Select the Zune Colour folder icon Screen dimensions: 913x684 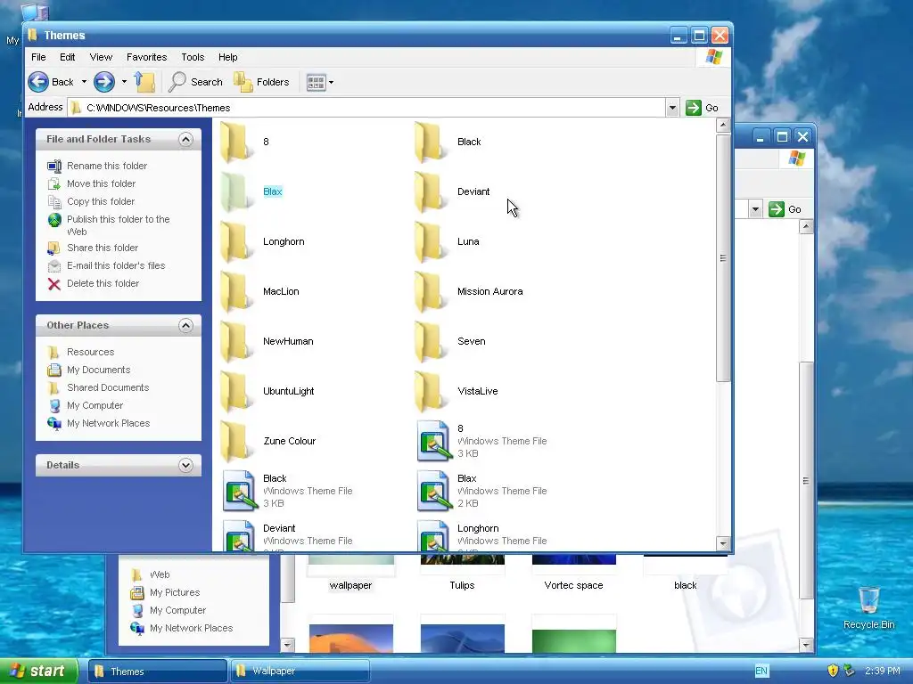click(237, 442)
